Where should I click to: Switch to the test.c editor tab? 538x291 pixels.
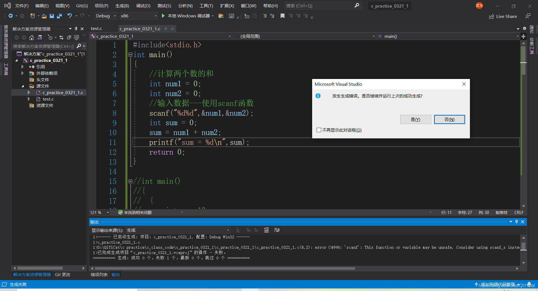coord(96,29)
